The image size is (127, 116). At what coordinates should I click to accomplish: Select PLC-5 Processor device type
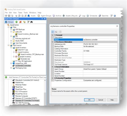[x=21, y=91]
